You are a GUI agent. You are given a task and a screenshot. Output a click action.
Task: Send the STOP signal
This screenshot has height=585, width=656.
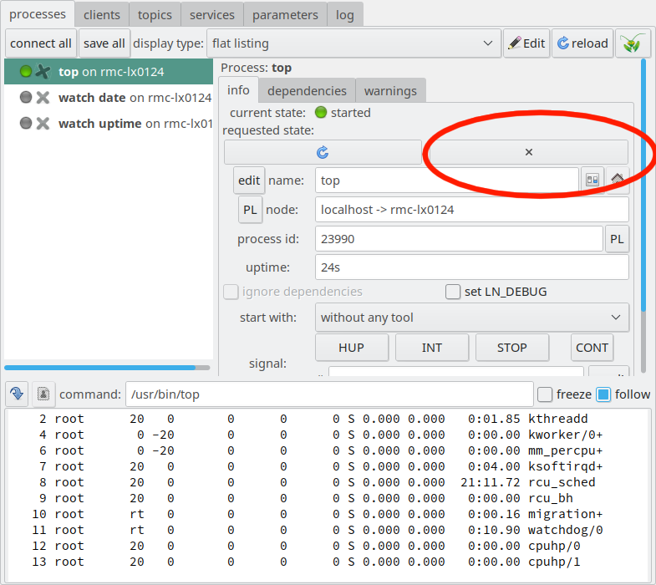pos(512,348)
